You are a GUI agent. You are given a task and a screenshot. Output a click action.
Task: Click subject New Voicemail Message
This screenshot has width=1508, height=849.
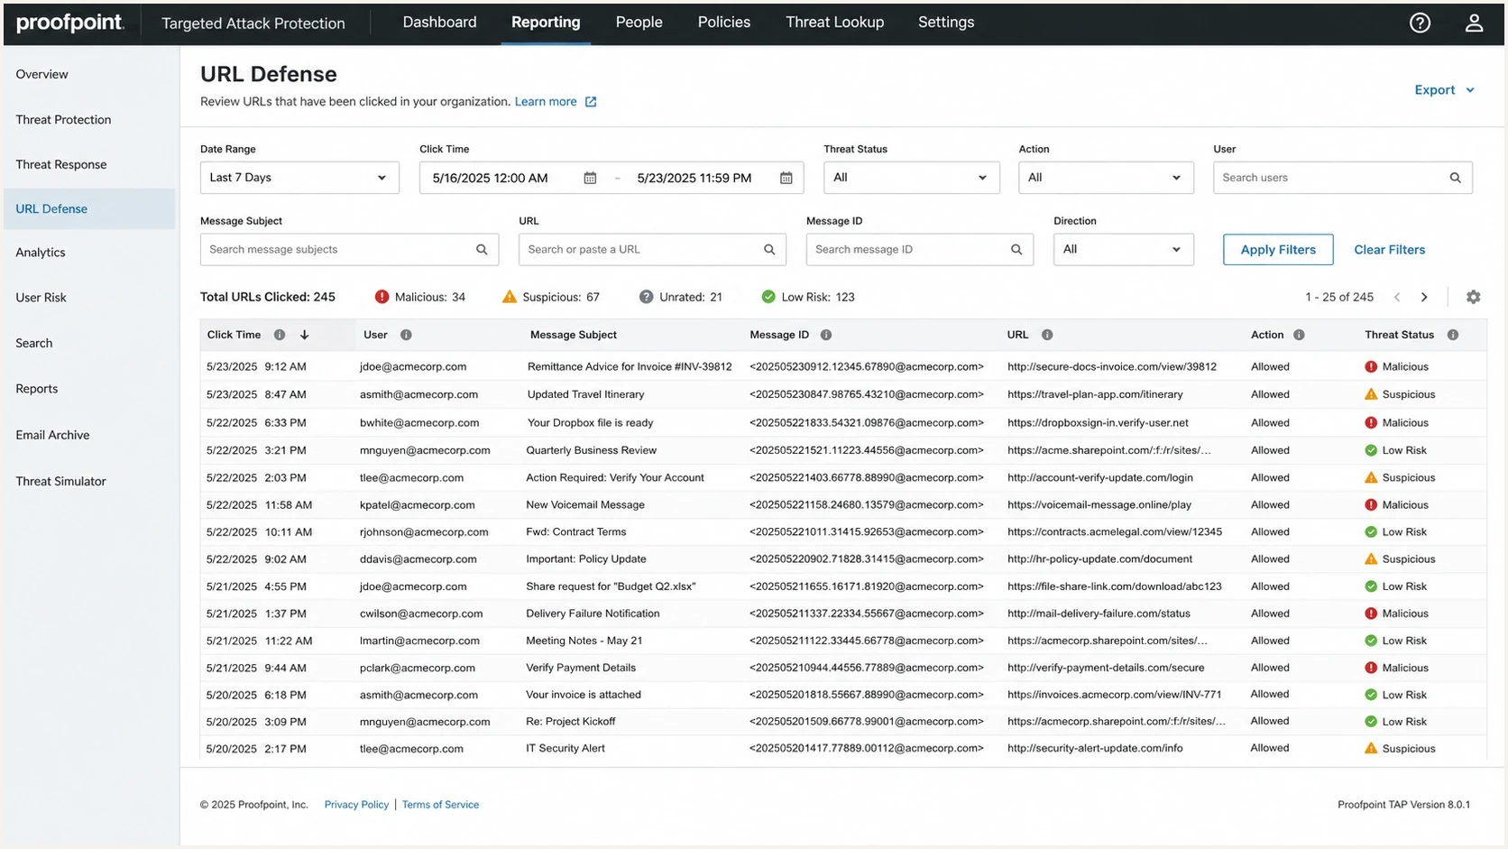click(x=585, y=505)
